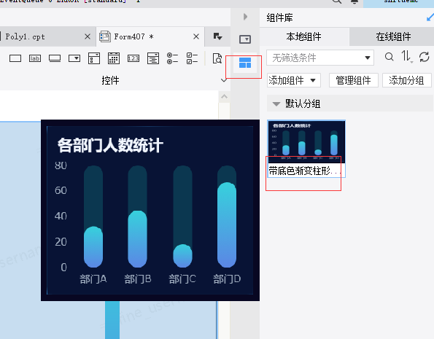This screenshot has height=339, width=434.
Task: Click the 管理组件 button
Action: pos(354,80)
